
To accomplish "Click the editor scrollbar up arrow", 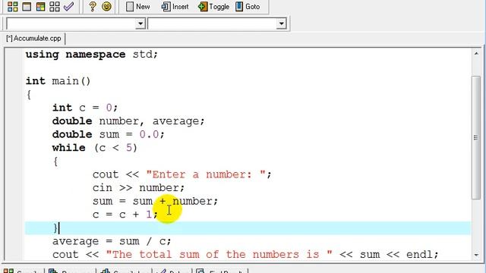I will tap(476, 54).
